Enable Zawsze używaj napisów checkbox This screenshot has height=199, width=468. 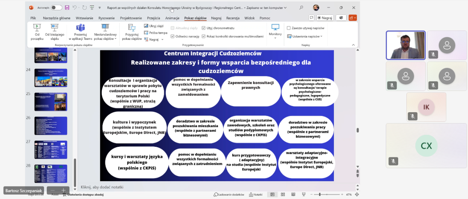pyautogui.click(x=289, y=28)
